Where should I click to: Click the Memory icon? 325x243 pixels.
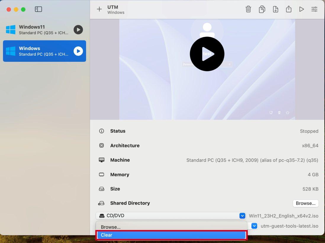pyautogui.click(x=102, y=174)
